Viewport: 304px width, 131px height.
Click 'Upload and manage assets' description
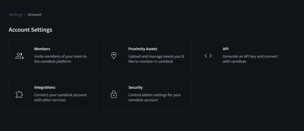pyautogui.click(x=156, y=59)
